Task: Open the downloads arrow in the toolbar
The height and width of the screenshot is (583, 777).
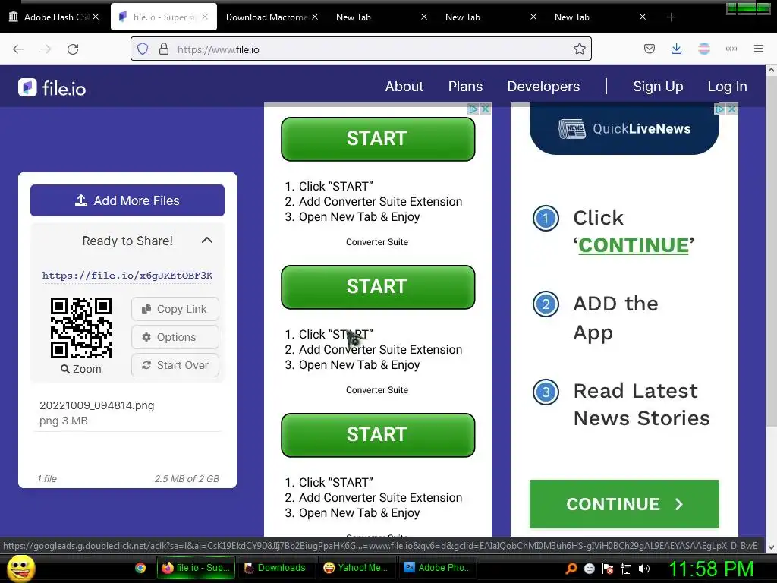Action: [x=676, y=49]
